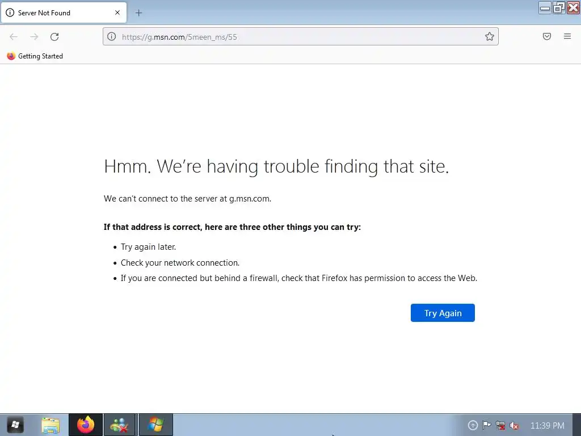581x436 pixels.
Task: Open File Explorer from the taskbar
Action: click(50, 425)
